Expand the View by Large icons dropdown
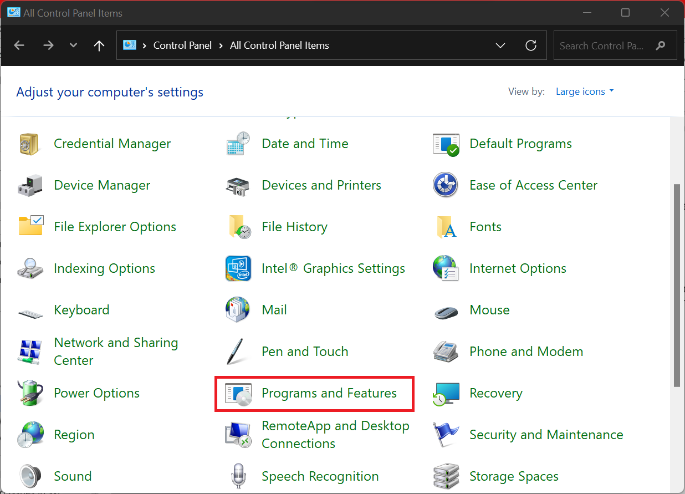This screenshot has height=494, width=685. click(x=585, y=91)
